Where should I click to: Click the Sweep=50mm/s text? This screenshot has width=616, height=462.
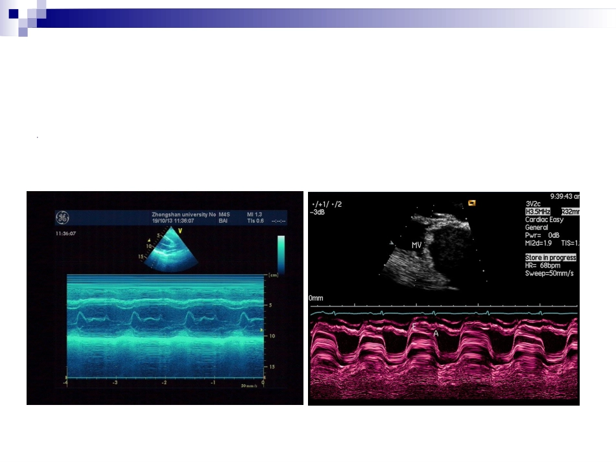(549, 273)
